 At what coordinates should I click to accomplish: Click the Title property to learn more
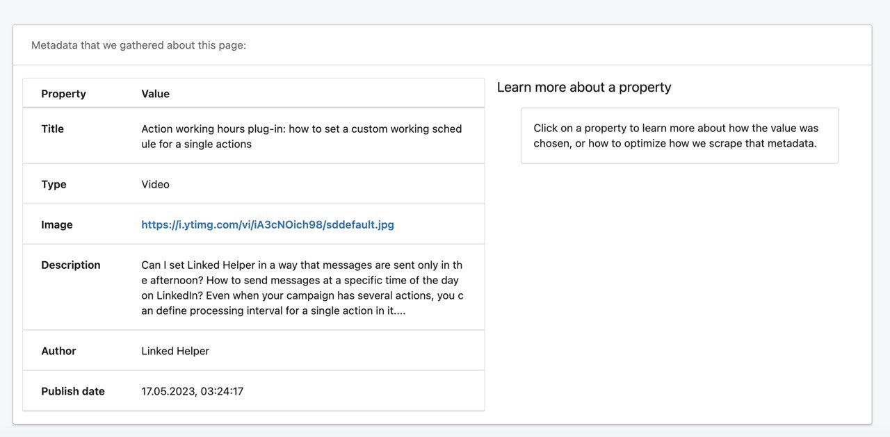(52, 129)
